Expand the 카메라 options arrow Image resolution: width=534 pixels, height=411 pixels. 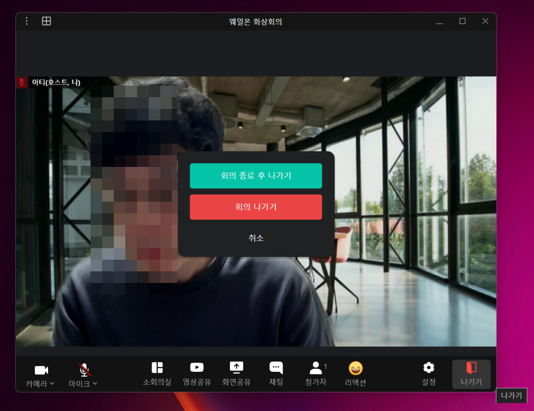pos(52,383)
